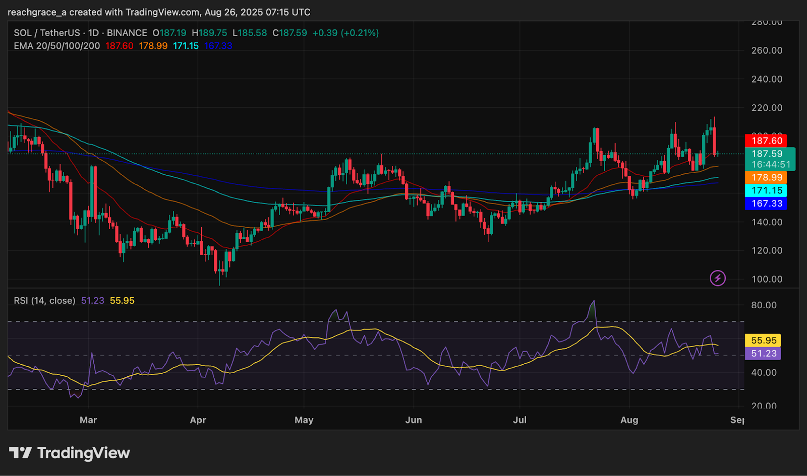Click the orange 178.99 axis price tag

coord(766,177)
